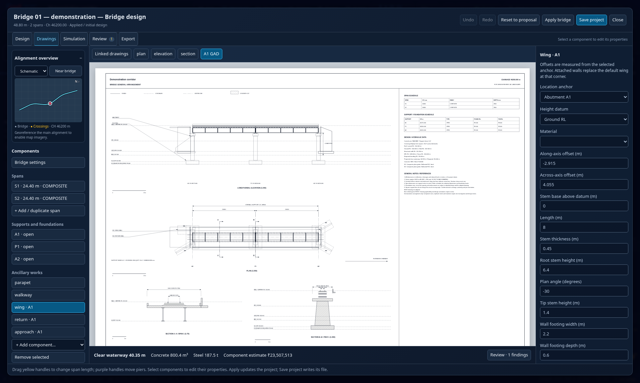Viewport: 640px width, 383px height.
Task: Open the Material dropdown
Action: pyautogui.click(x=584, y=142)
